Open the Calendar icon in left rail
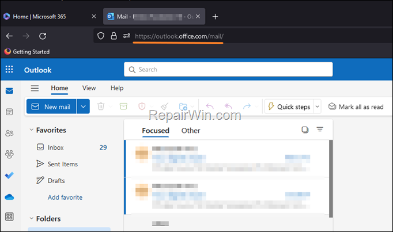Screen dimensions: 393x232 point(9,112)
